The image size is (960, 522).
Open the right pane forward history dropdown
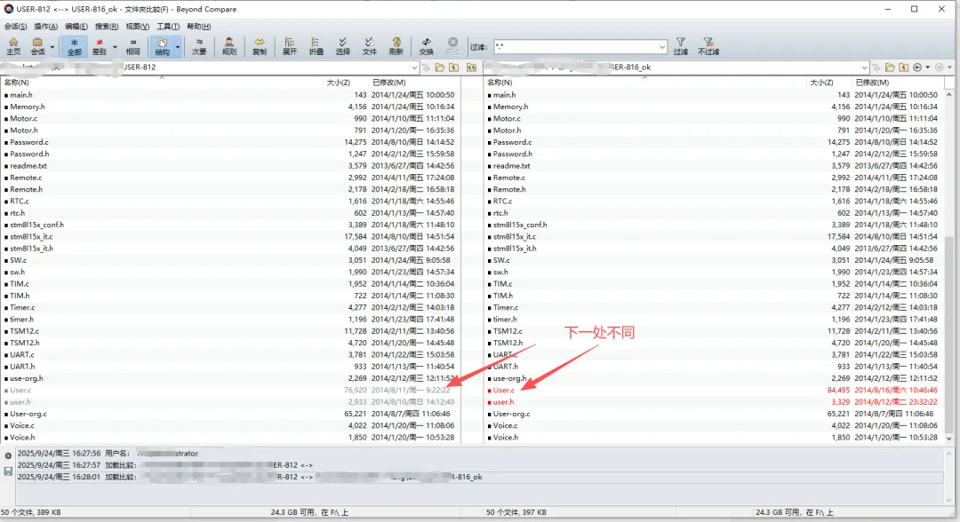click(x=949, y=67)
